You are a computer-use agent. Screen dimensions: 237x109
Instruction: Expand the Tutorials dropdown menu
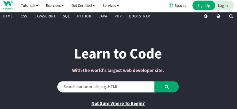[29, 6]
